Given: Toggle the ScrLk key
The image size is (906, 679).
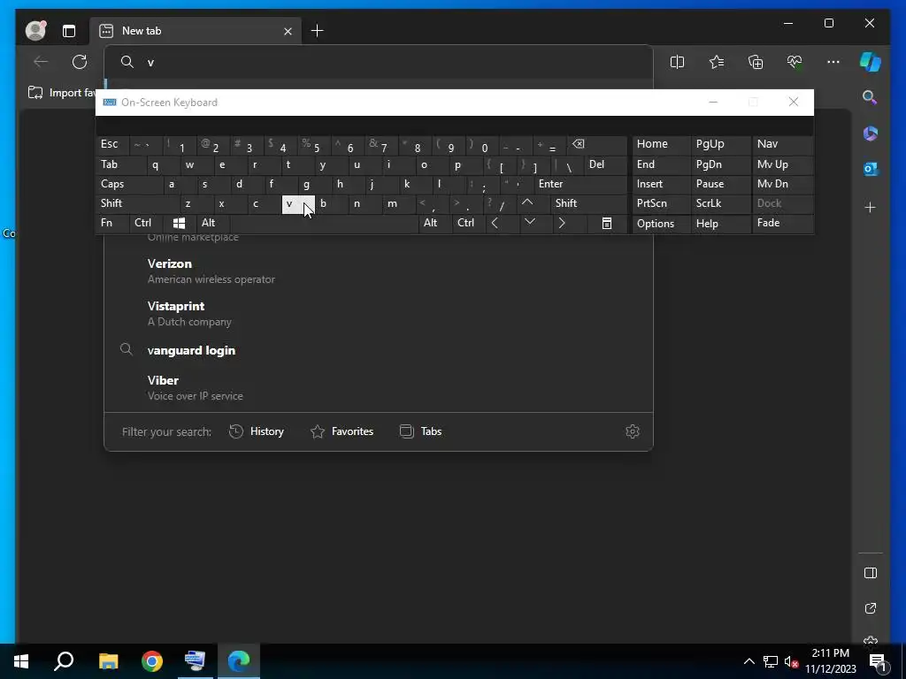Looking at the screenshot, I should click(720, 203).
